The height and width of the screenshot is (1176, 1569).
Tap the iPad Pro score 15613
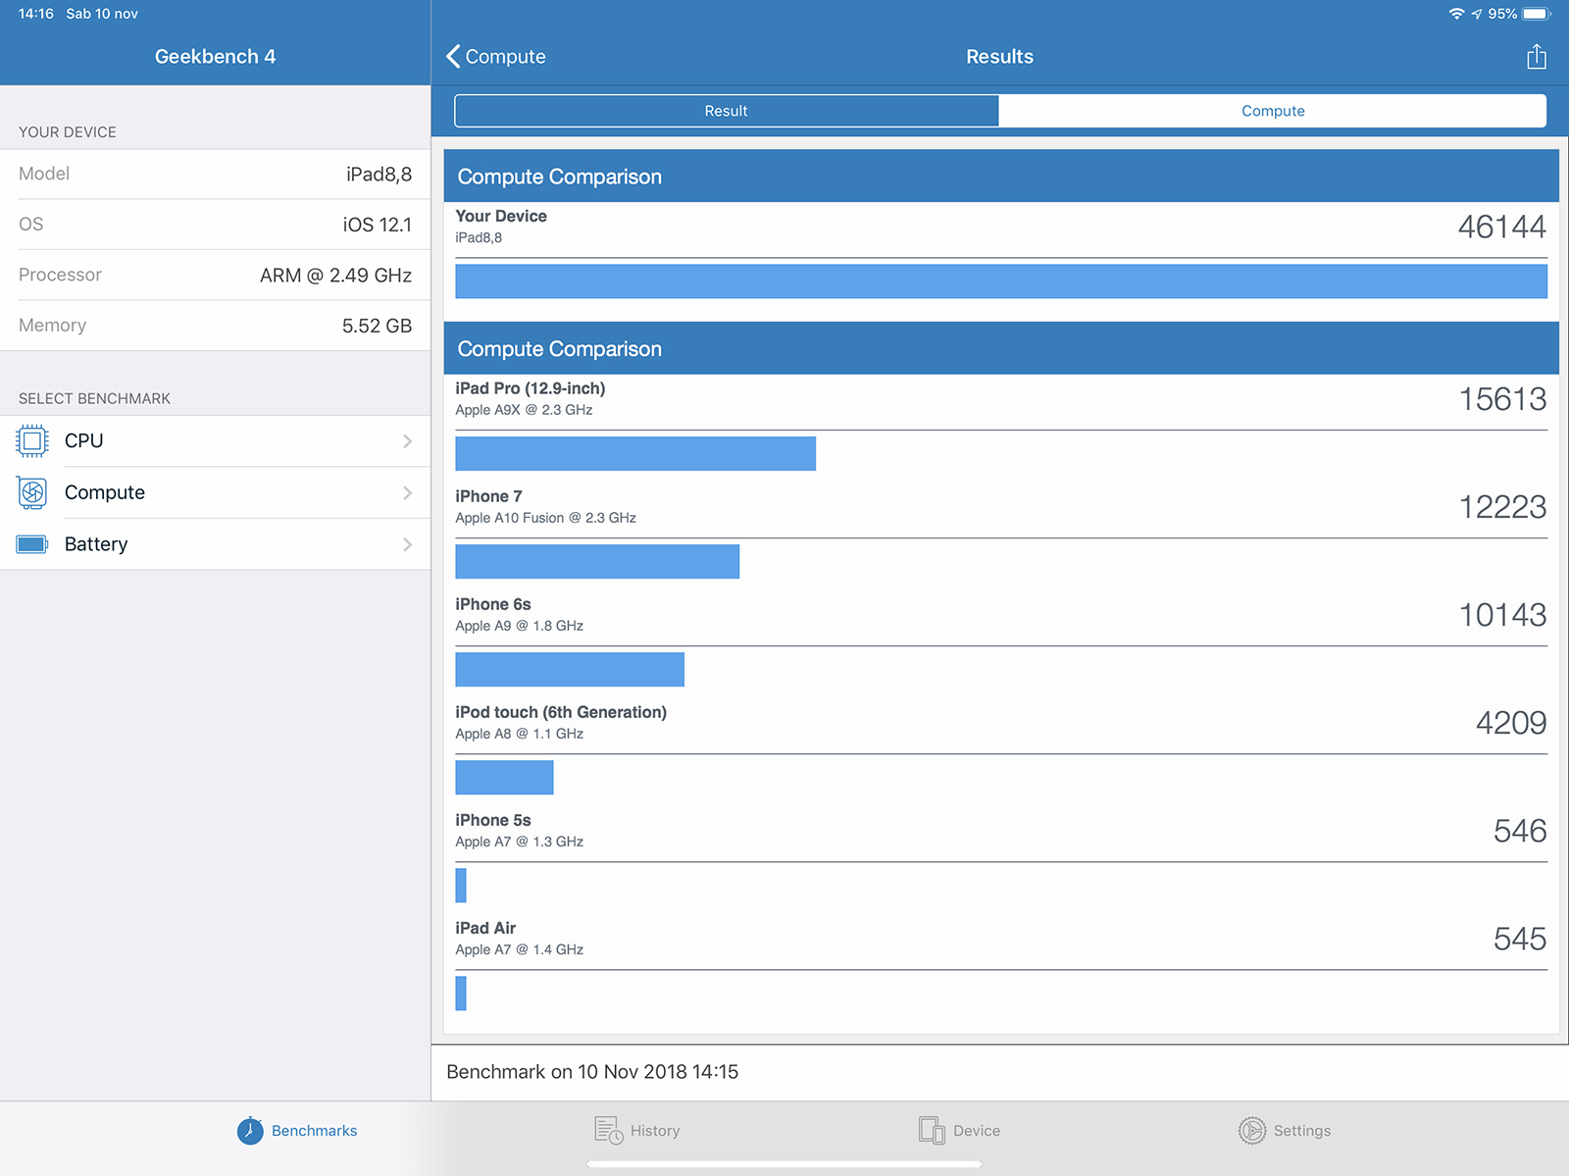pos(1503,400)
